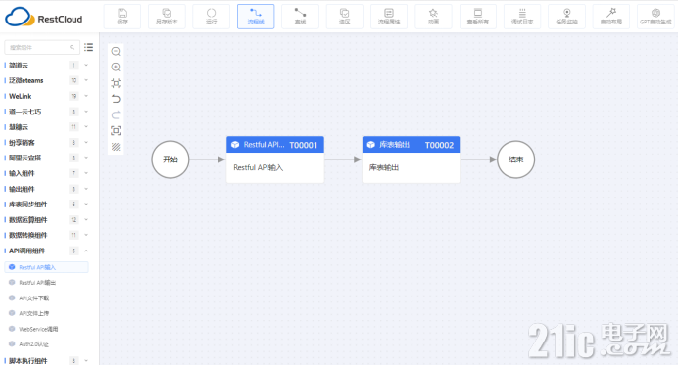Click the count badge 12 beside 数据运算组件
The height and width of the screenshot is (365, 679).
click(x=73, y=220)
